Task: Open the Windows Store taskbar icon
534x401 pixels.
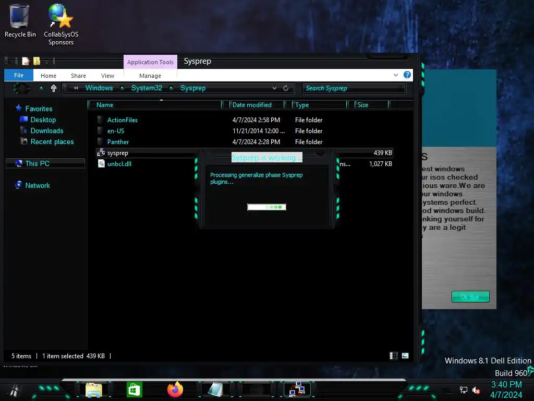Action: coord(134,390)
